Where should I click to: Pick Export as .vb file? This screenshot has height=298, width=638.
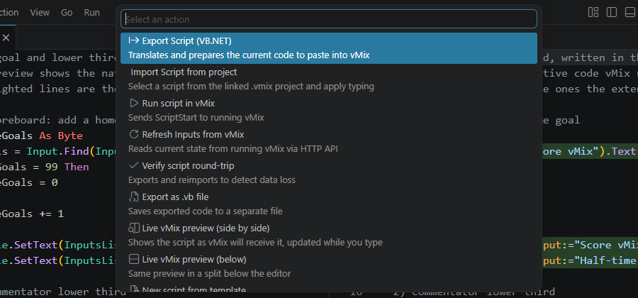(329, 205)
